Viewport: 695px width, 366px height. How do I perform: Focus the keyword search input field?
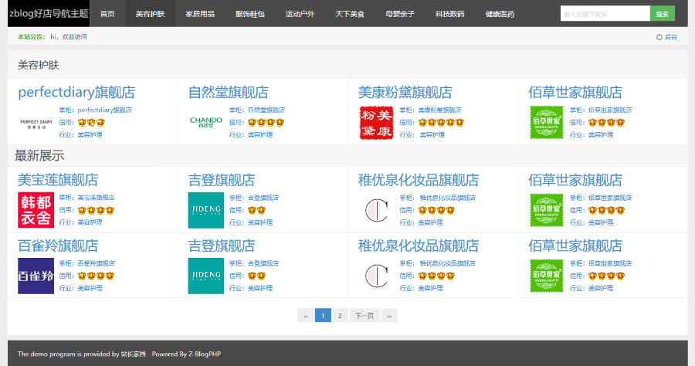(605, 14)
